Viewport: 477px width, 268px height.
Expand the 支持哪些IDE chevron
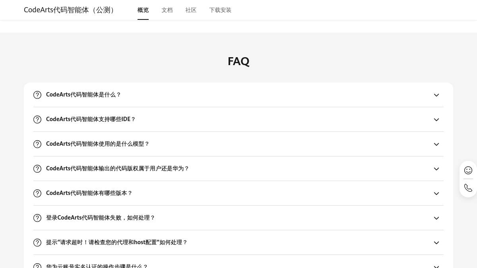coord(436,120)
